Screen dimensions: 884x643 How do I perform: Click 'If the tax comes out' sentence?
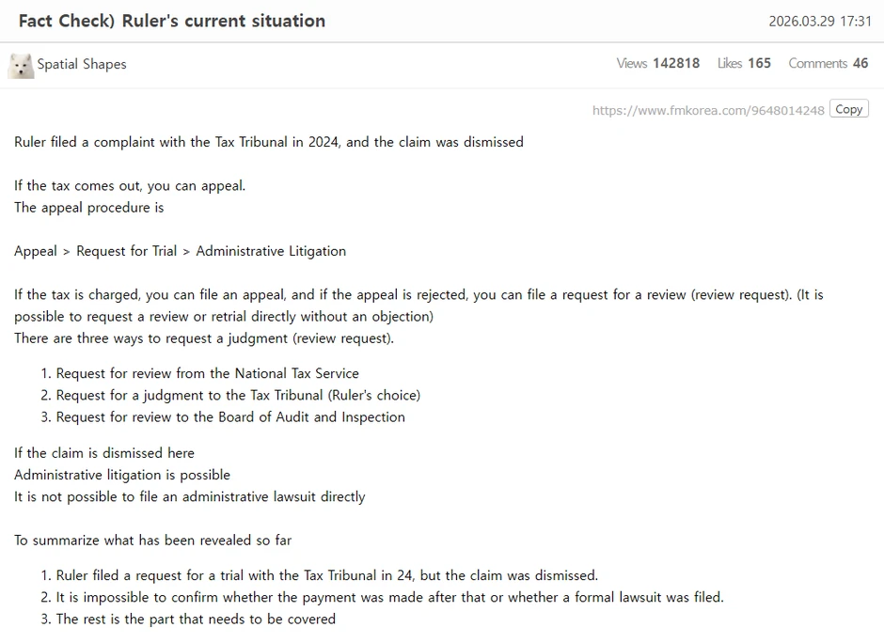point(130,185)
